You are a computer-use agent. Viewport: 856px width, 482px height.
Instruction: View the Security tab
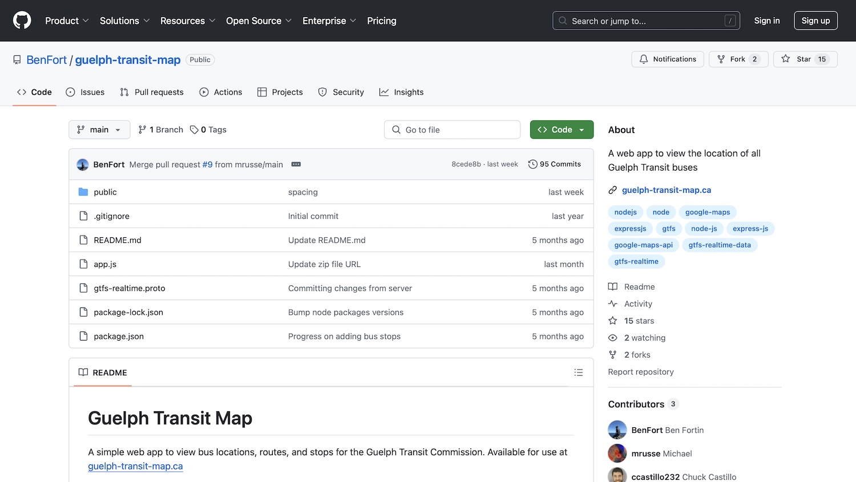341,92
